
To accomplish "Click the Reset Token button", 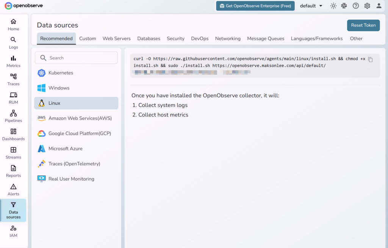I will point(363,25).
